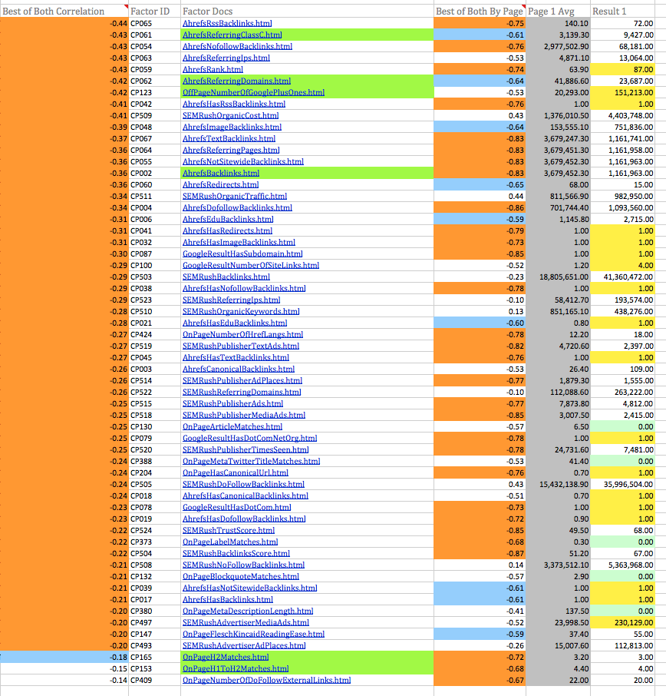Select the 4,403,748.00 result cell
This screenshot has height=696, width=666.
622,116
